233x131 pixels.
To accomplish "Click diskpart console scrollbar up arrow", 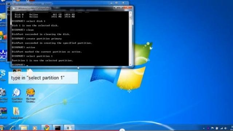I will [130, 13].
